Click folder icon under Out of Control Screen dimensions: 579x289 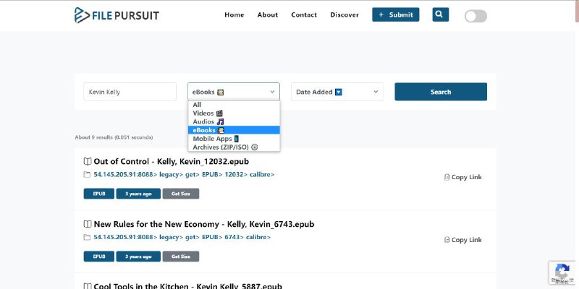(x=87, y=175)
